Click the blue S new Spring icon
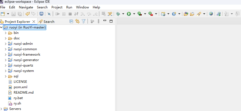This screenshot has width=241, height=111. [174, 14]
